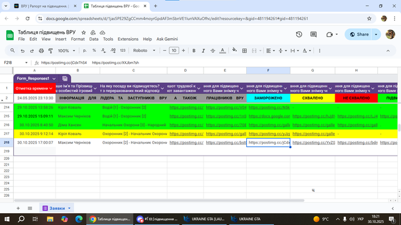Click the Meet video camera icon
The height and width of the screenshot is (225, 401).
[x=330, y=34]
